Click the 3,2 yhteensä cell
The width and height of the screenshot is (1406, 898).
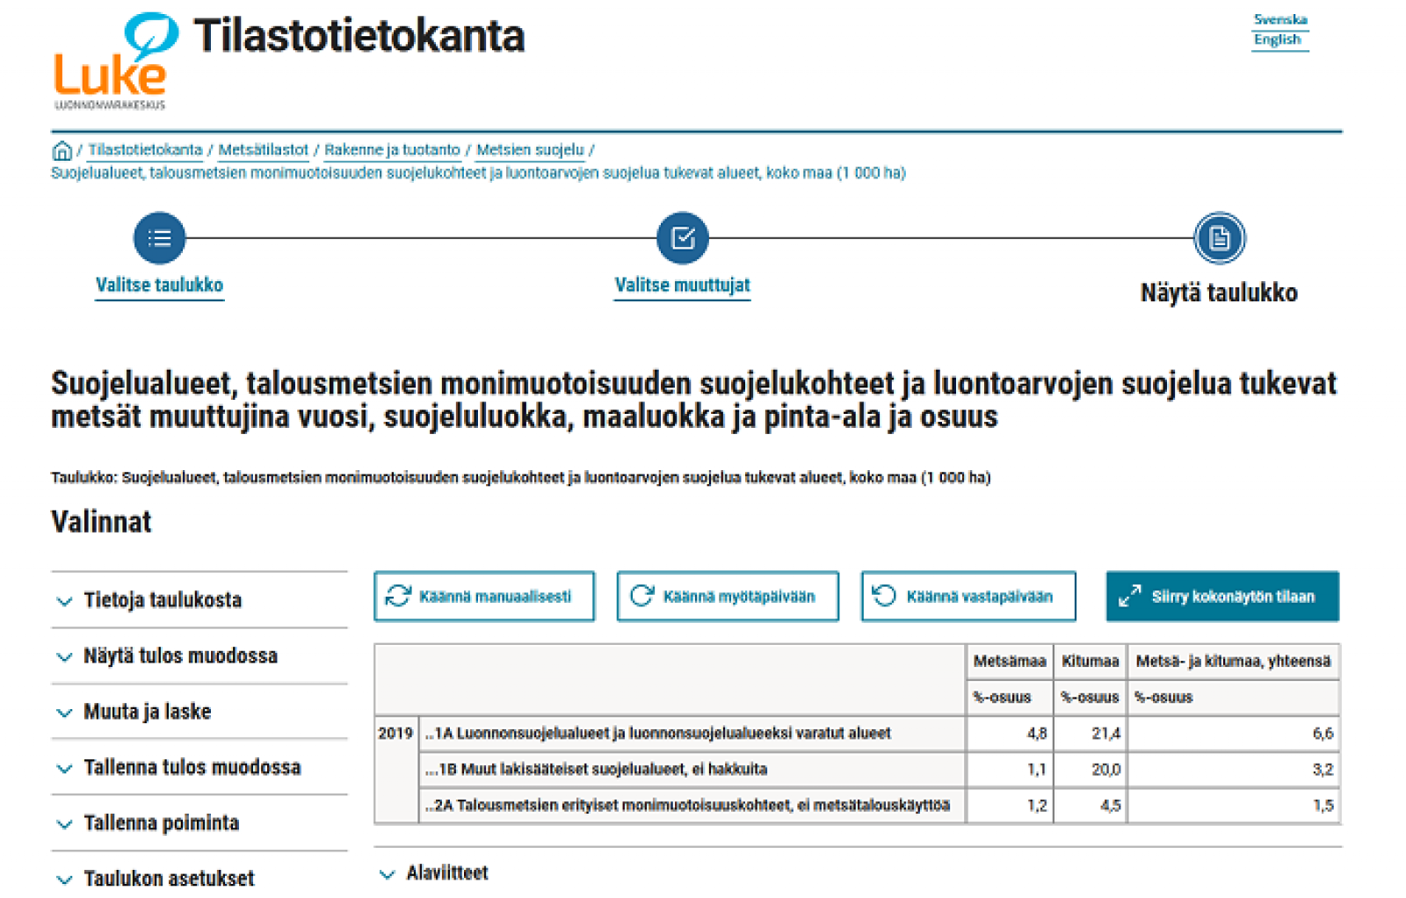[x=1233, y=770]
